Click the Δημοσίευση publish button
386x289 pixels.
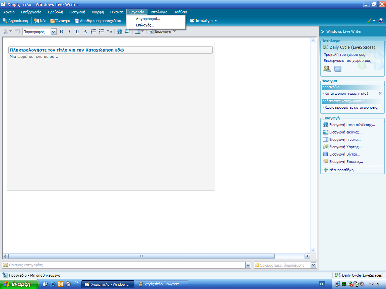pos(15,21)
